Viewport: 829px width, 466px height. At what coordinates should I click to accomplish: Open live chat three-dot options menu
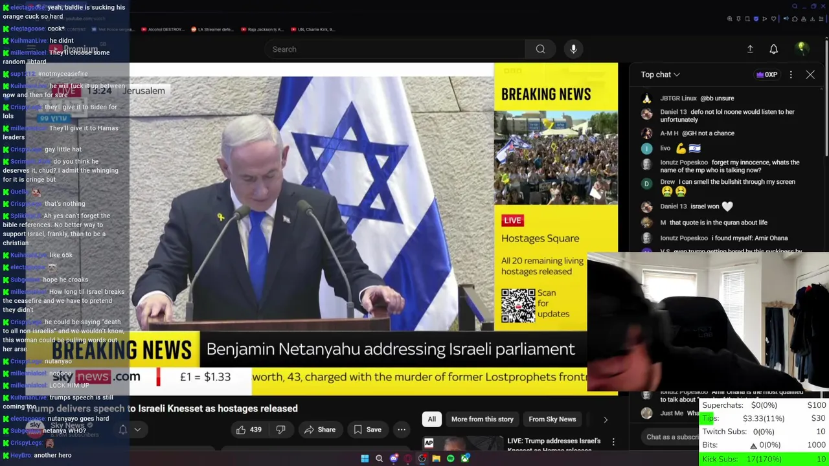[791, 74]
